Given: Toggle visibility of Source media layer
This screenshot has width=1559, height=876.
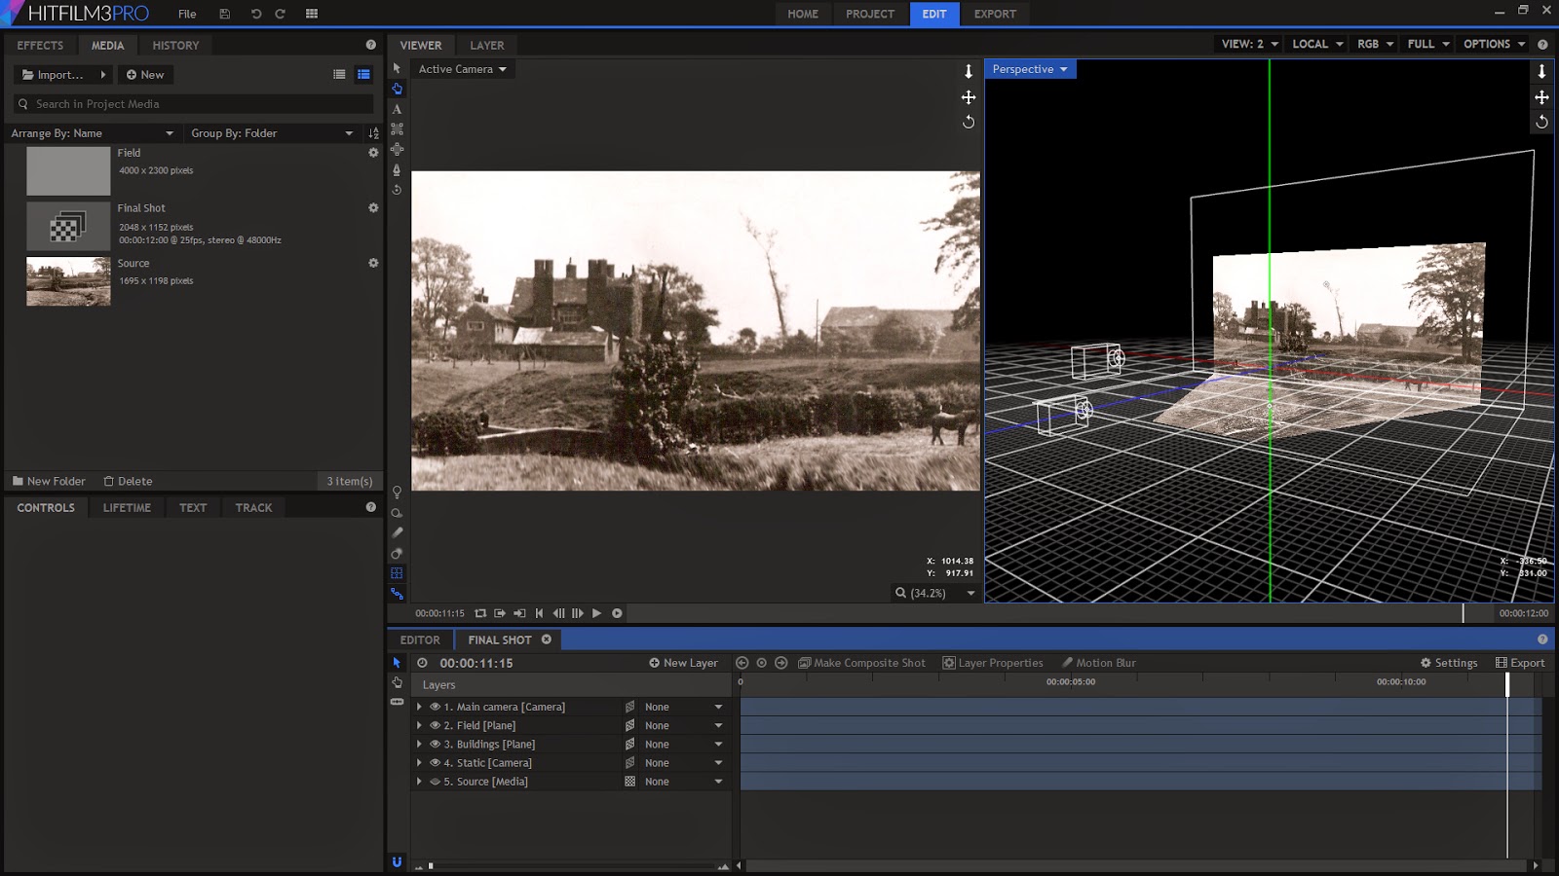Looking at the screenshot, I should [x=435, y=782].
